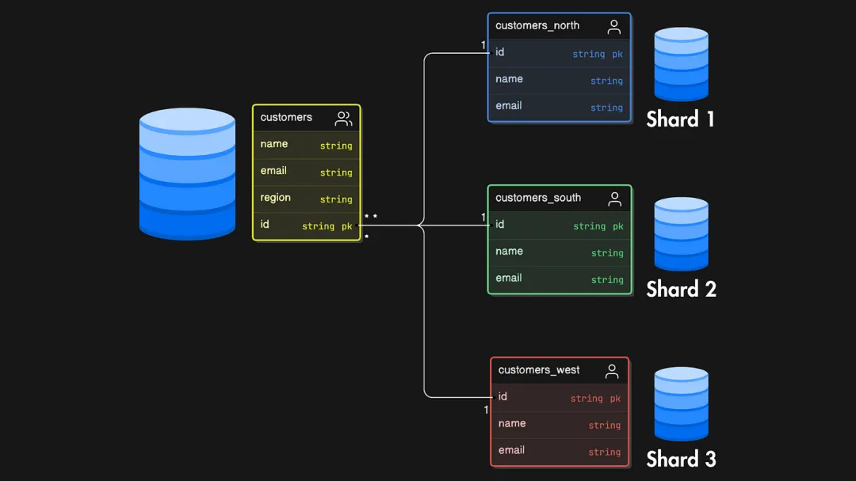Click the Shard 1 label
The width and height of the screenshot is (856, 481).
pos(680,119)
